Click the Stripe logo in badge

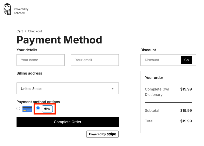(111, 134)
